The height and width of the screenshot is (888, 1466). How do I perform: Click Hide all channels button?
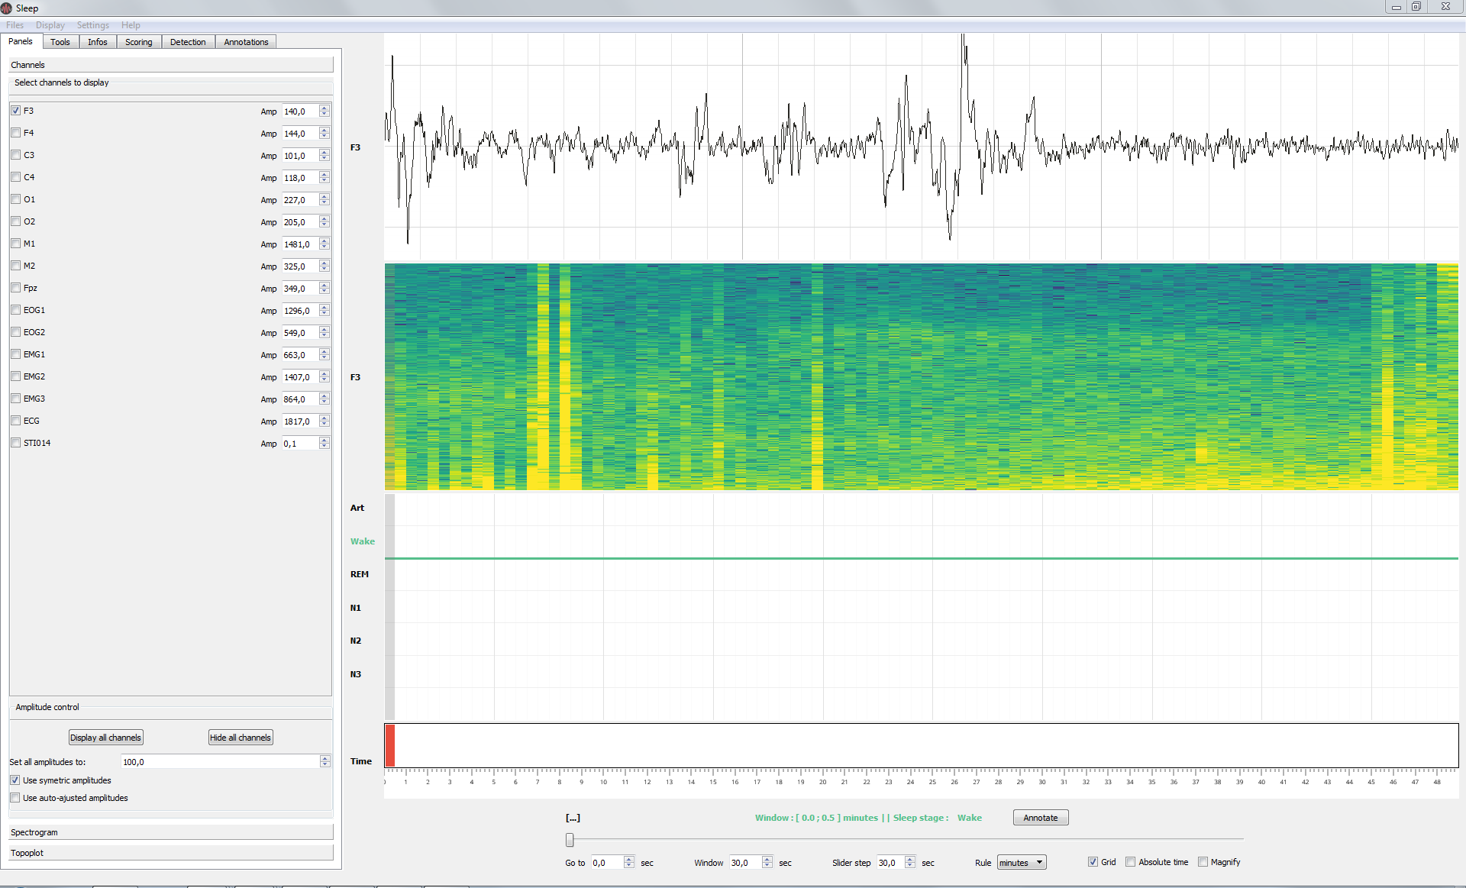coord(241,738)
